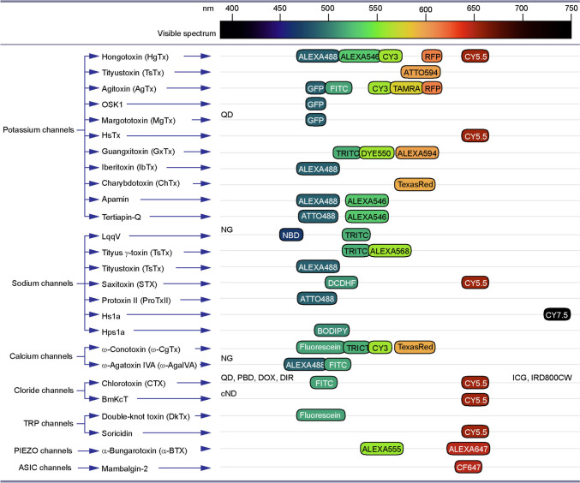Click the "Chlorotoxin (CTX)" label

point(134,383)
